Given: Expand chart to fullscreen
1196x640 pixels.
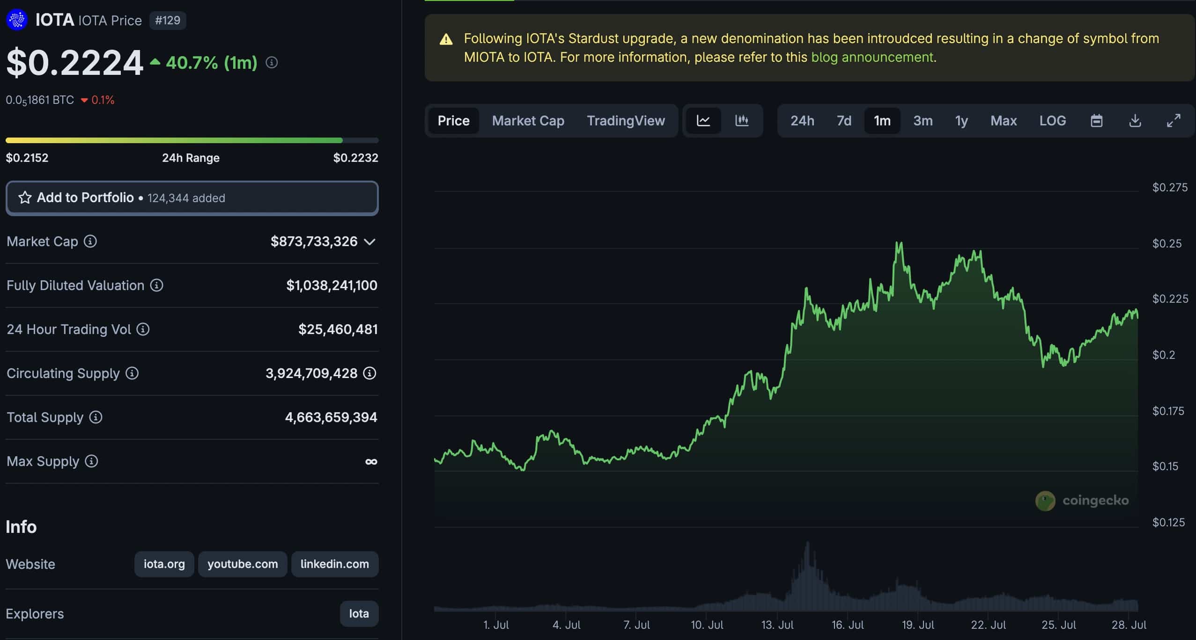Looking at the screenshot, I should 1174,121.
